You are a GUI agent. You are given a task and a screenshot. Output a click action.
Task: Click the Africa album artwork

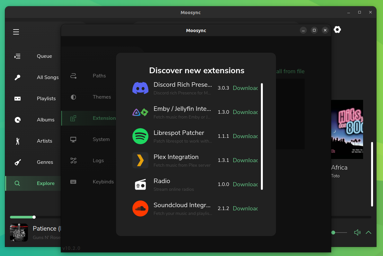[347, 129]
